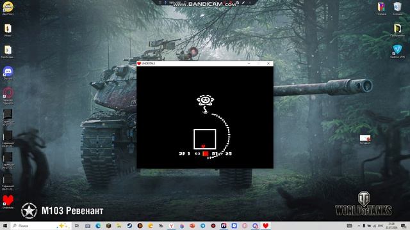Close the Undertale window
The height and width of the screenshot is (230, 410).
pos(268,63)
